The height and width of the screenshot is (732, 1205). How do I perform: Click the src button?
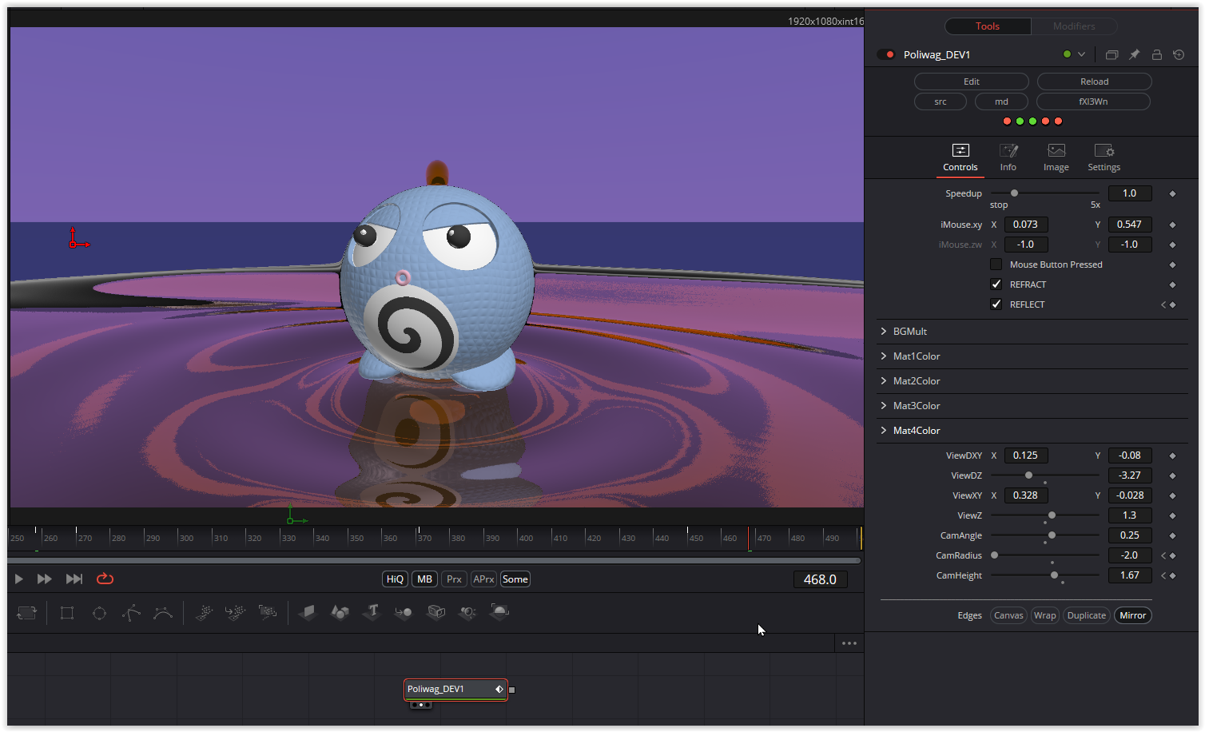(x=941, y=101)
